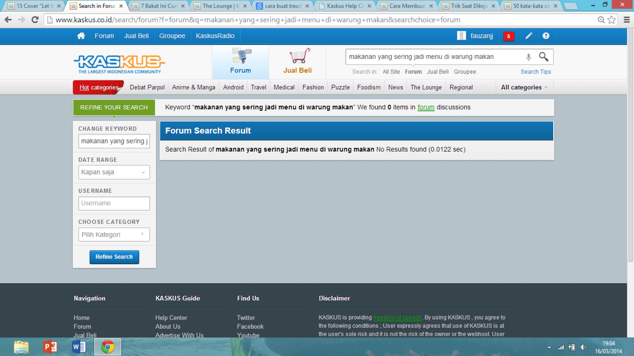Click the green forum link in results
Screen dimensions: 634x356
click(426, 107)
